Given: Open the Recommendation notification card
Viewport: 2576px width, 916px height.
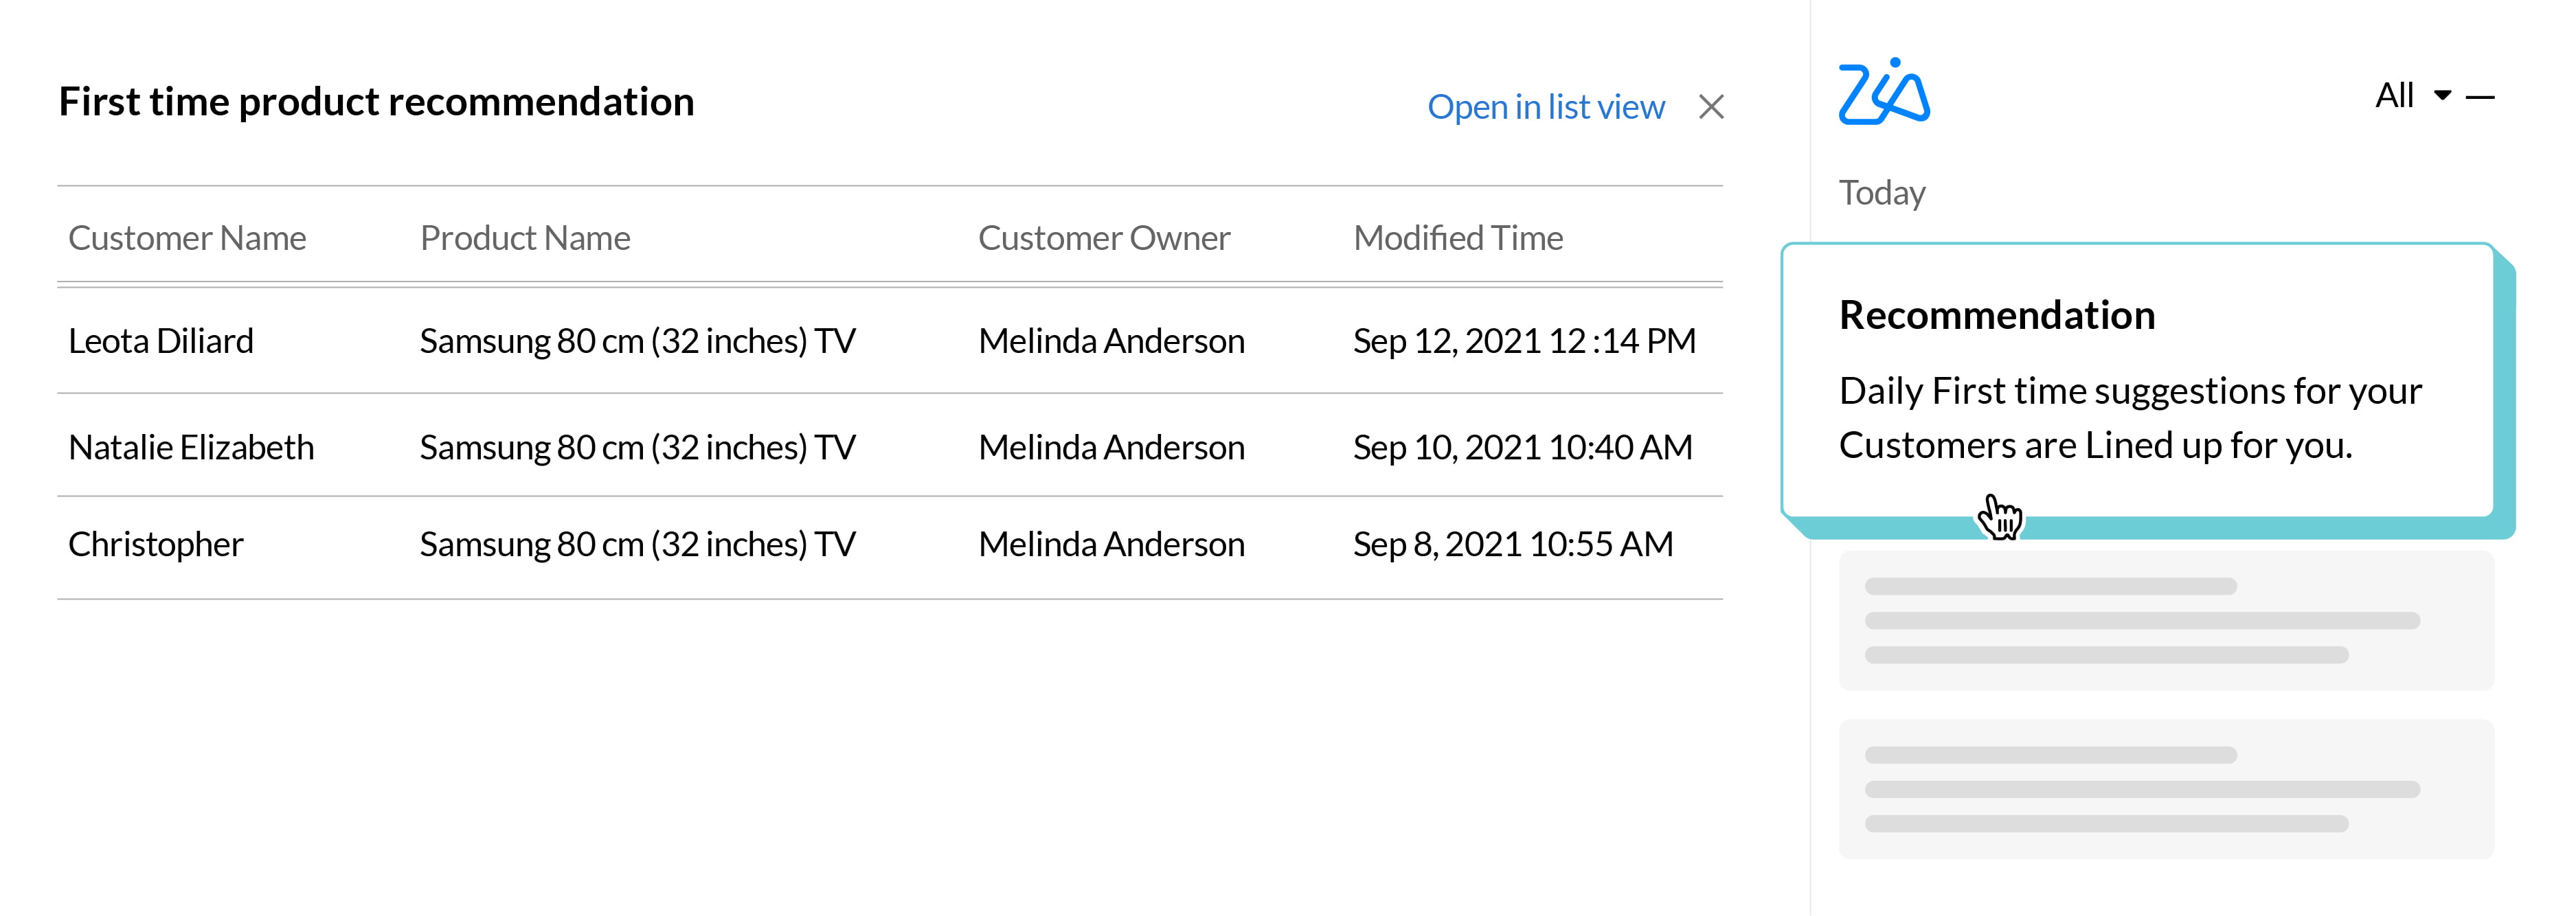Looking at the screenshot, I should (2137, 380).
